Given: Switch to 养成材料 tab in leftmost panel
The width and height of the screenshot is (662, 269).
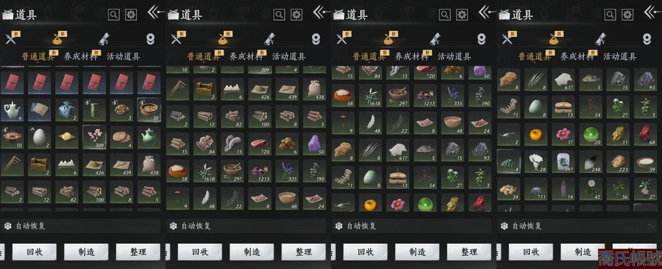Looking at the screenshot, I should [80, 56].
